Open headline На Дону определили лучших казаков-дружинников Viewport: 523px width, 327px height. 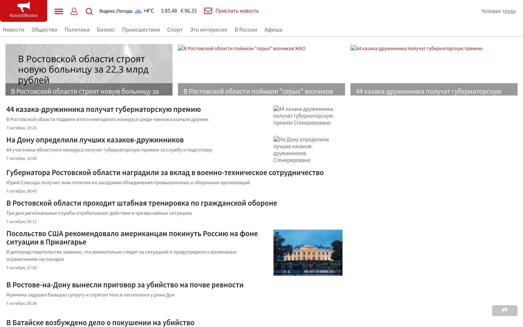95,140
